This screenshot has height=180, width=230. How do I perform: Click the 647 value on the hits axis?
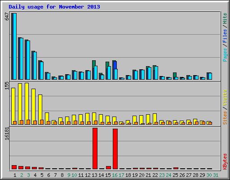coord(7,17)
